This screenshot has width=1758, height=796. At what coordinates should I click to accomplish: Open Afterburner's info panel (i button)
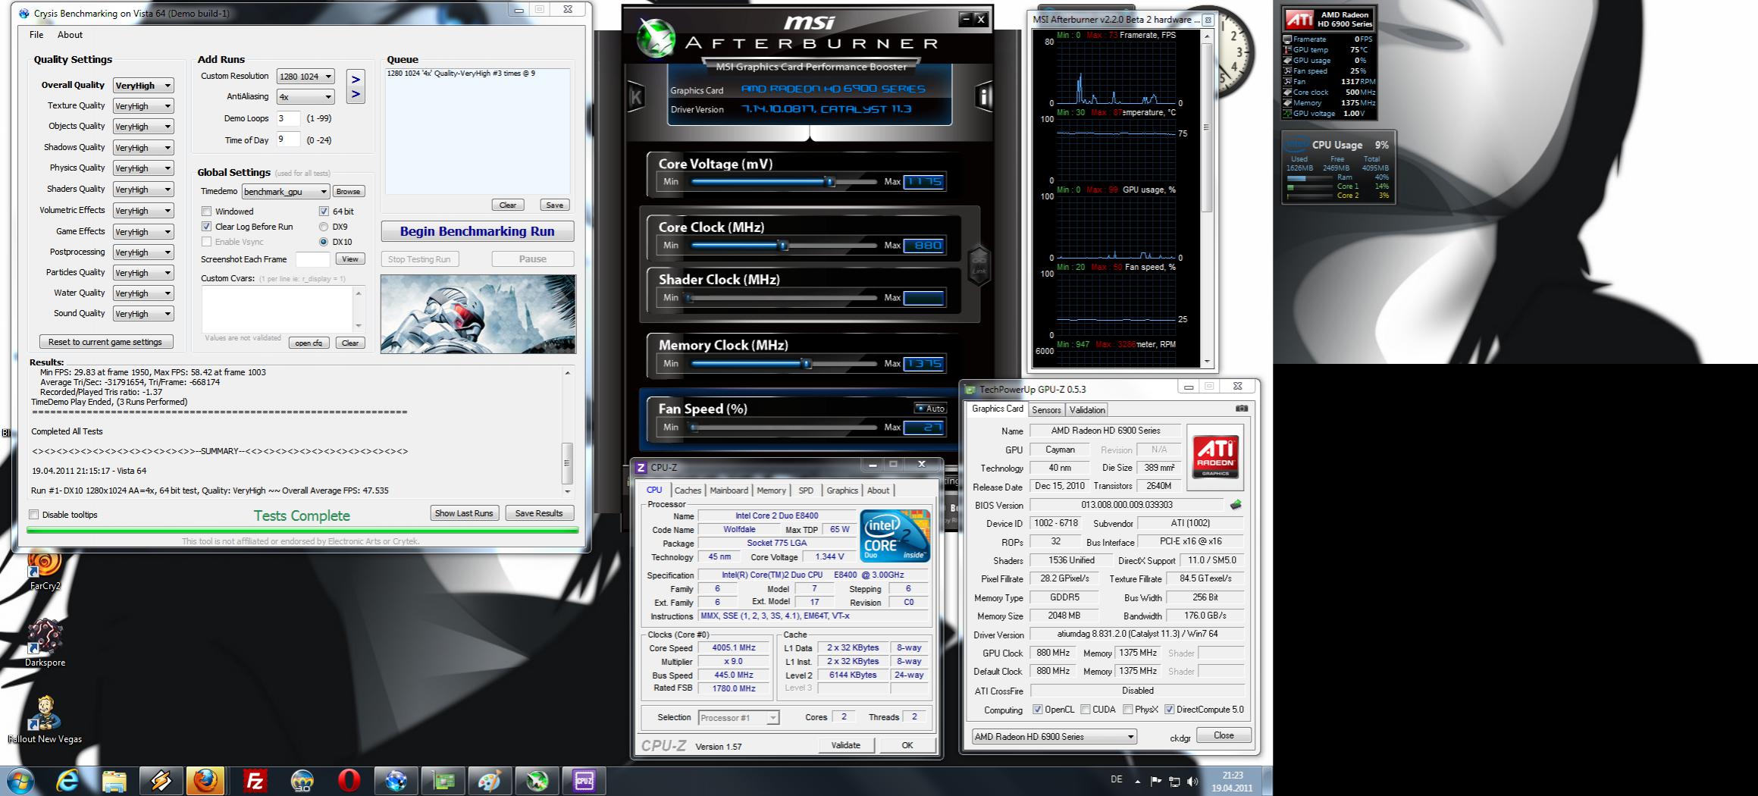pyautogui.click(x=984, y=96)
